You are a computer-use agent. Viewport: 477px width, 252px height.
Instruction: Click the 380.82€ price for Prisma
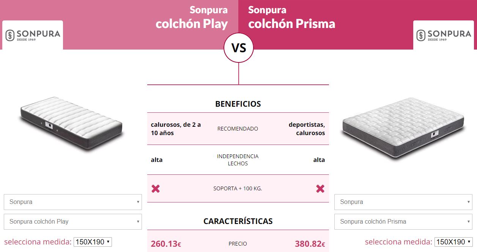click(310, 244)
